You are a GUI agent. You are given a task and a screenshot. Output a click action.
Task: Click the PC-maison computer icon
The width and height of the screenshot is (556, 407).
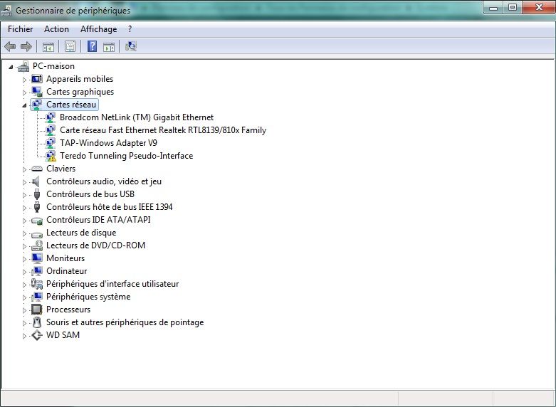[x=23, y=66]
